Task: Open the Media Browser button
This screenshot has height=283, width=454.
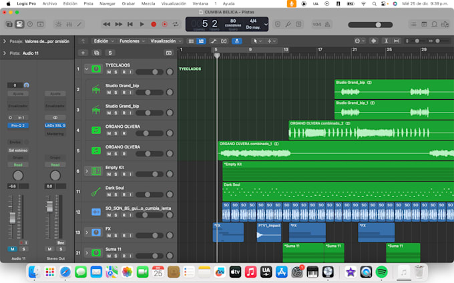Action: click(x=445, y=24)
